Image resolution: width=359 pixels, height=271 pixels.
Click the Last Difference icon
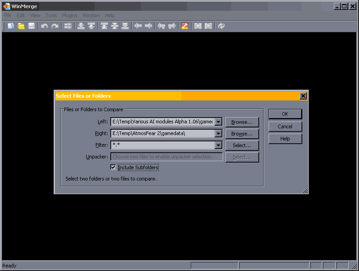click(x=125, y=26)
